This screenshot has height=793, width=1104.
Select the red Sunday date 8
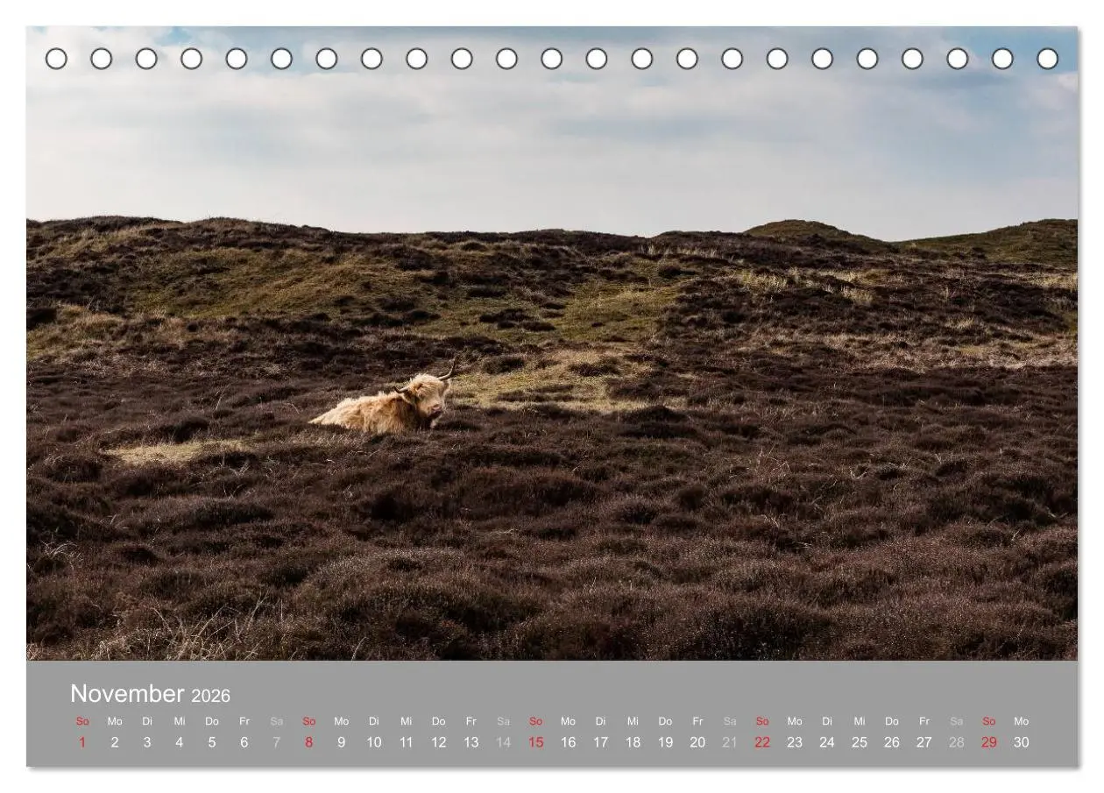[309, 742]
